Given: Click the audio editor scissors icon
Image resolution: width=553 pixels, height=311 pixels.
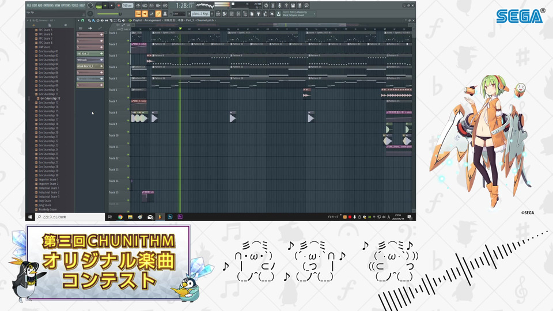Looking at the screenshot, I should 272,5.
